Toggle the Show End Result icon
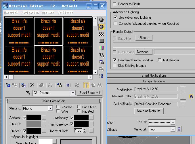Screen dimensions: 195x144 (x=87, y=85)
